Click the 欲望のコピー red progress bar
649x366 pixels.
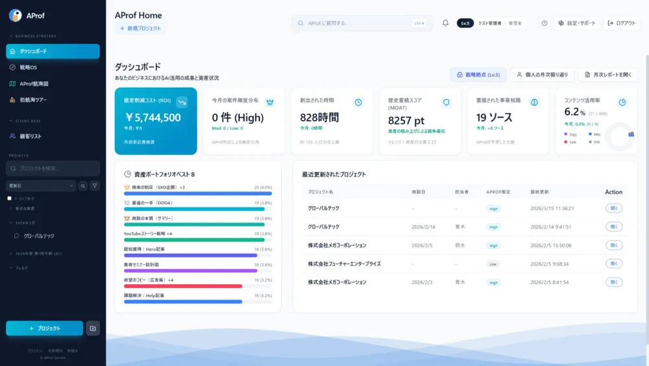tap(183, 286)
